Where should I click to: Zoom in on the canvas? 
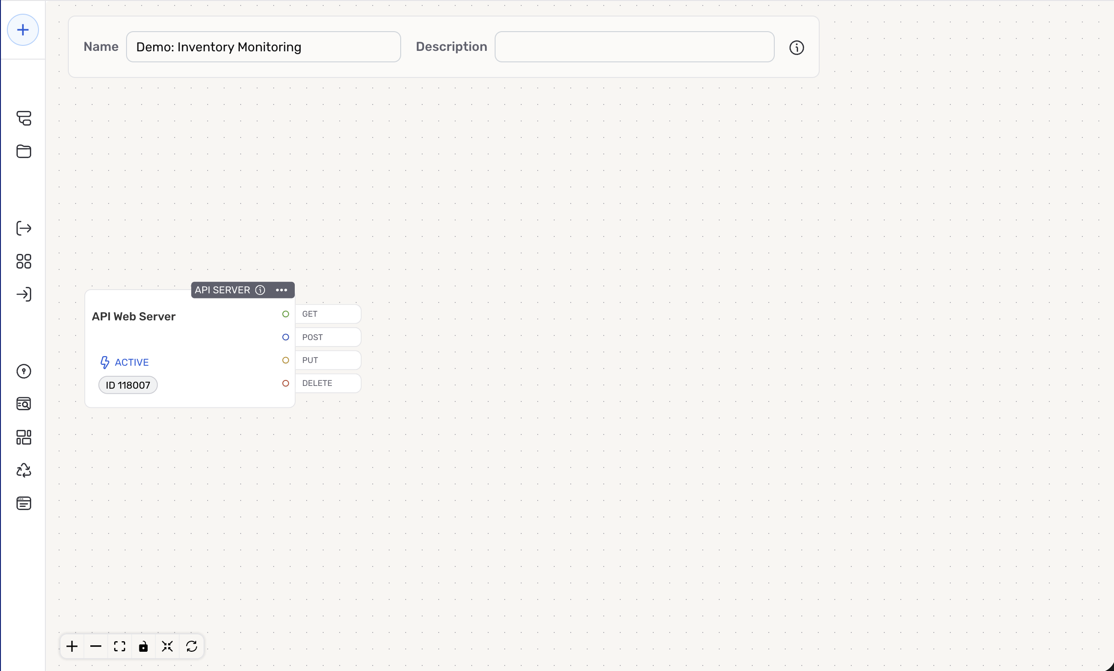click(x=72, y=646)
